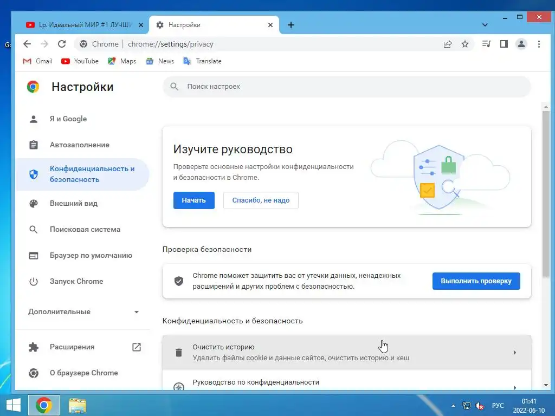
Task: Click the scrollbar up arrow
Action: coord(546,106)
